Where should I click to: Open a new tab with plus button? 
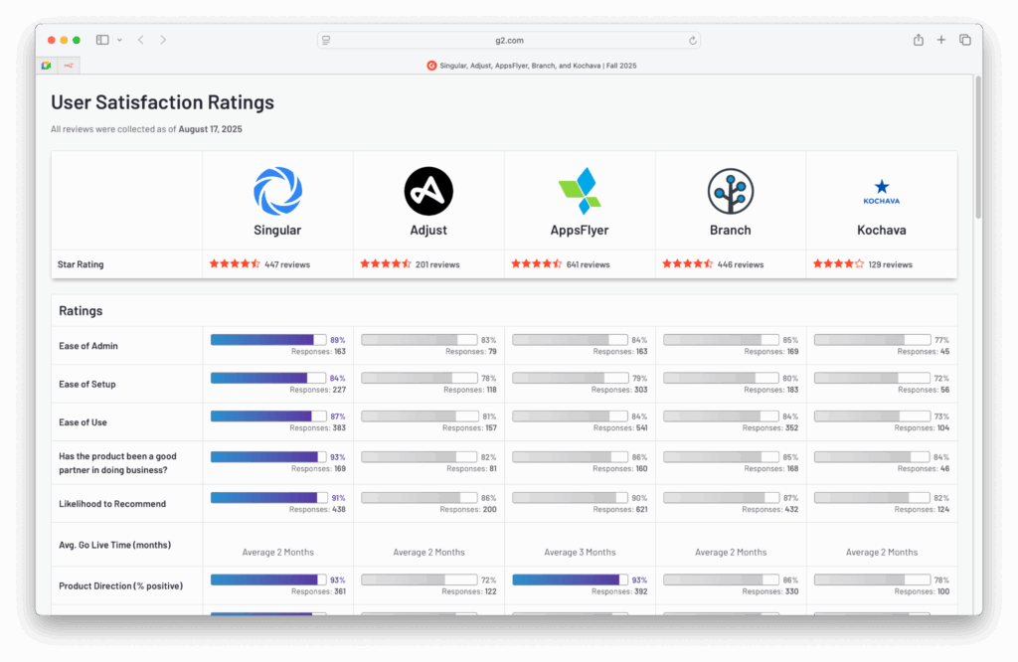coord(941,40)
